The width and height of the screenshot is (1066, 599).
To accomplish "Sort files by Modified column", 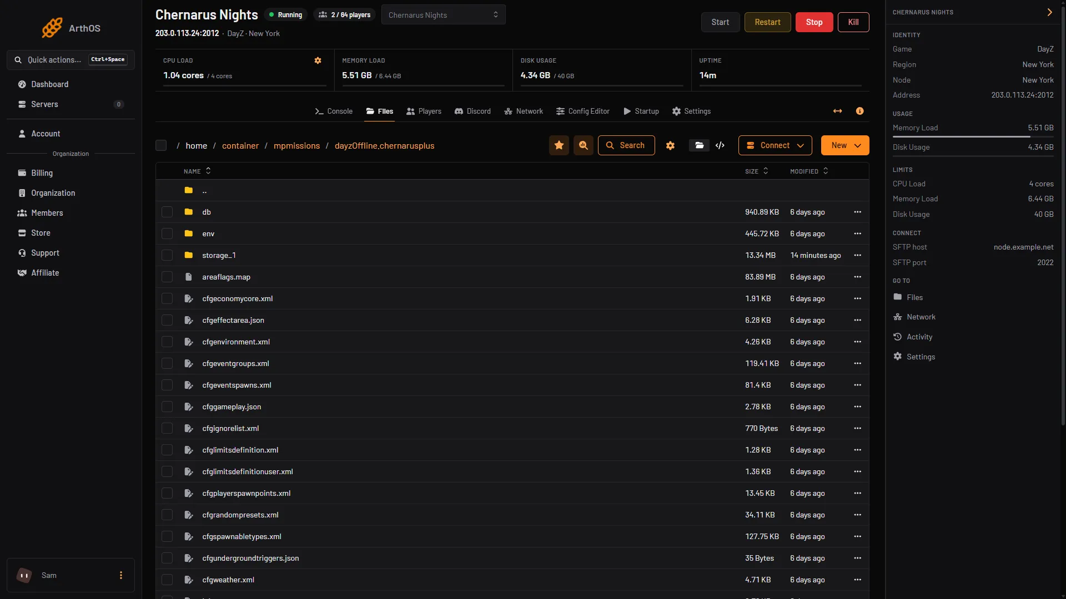I will click(x=809, y=171).
